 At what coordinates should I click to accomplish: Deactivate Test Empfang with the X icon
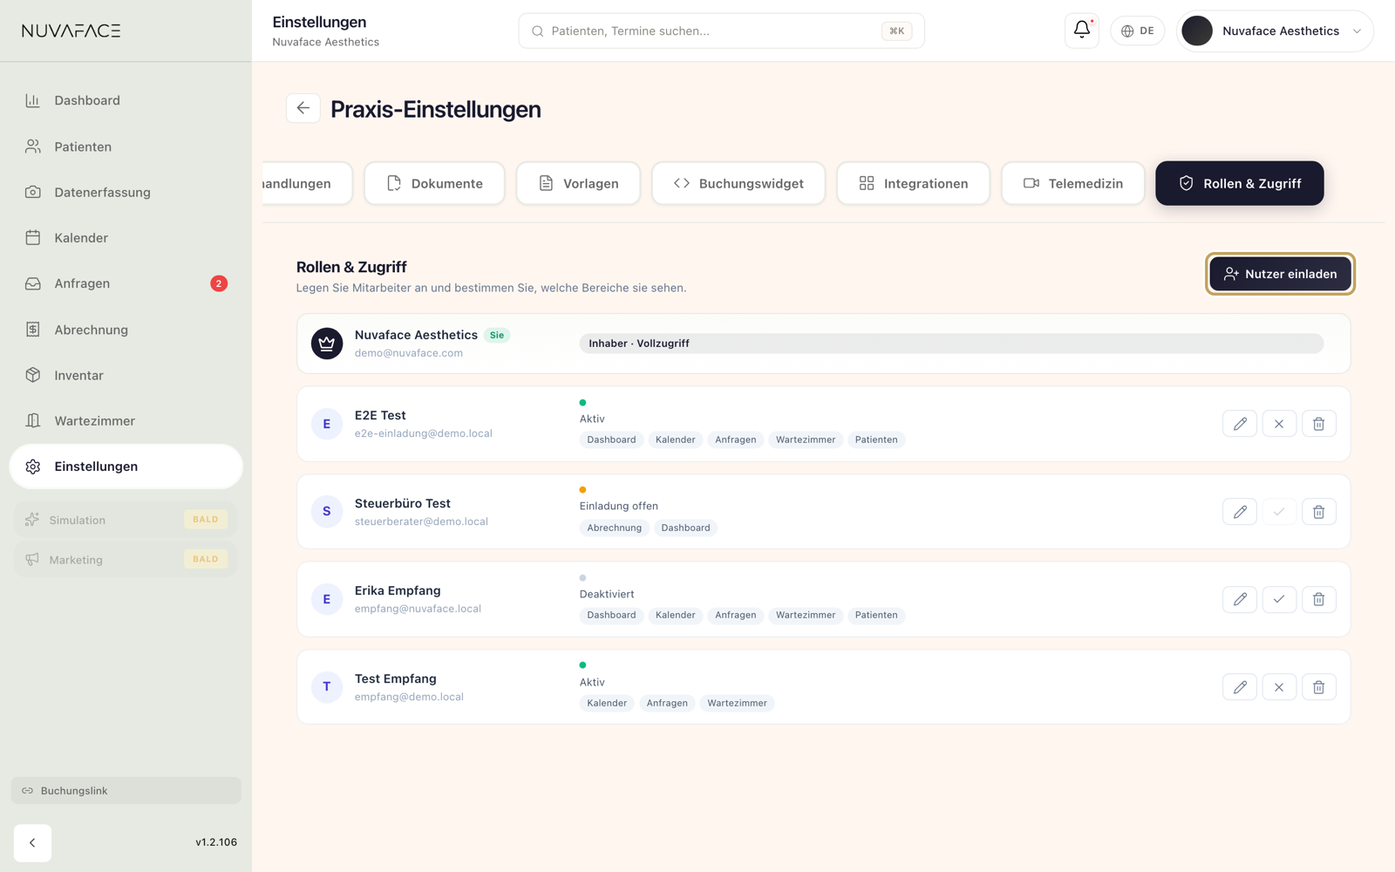click(1279, 687)
